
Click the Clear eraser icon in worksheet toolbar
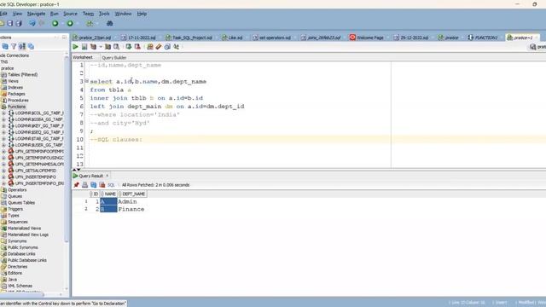coord(159,47)
